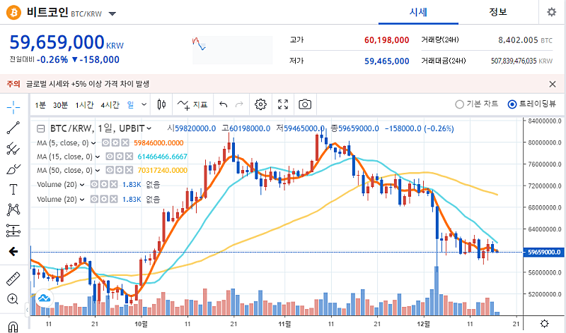
Task: Undo the last chart change
Action: pos(224,104)
